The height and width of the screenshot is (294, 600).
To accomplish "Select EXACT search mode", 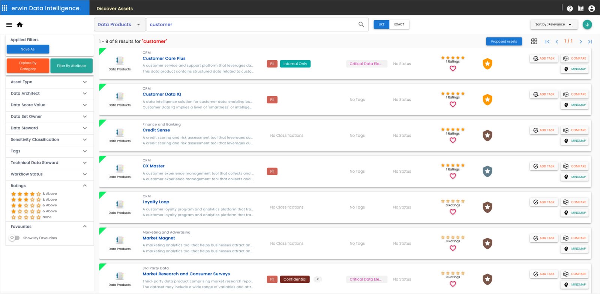I will pos(399,24).
